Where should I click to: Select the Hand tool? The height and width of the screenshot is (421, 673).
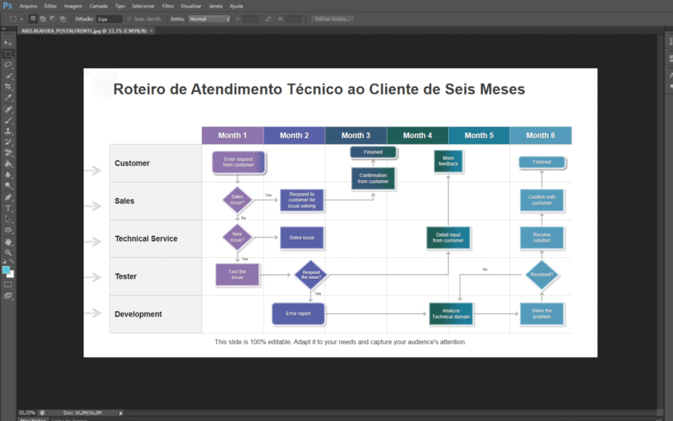[9, 241]
